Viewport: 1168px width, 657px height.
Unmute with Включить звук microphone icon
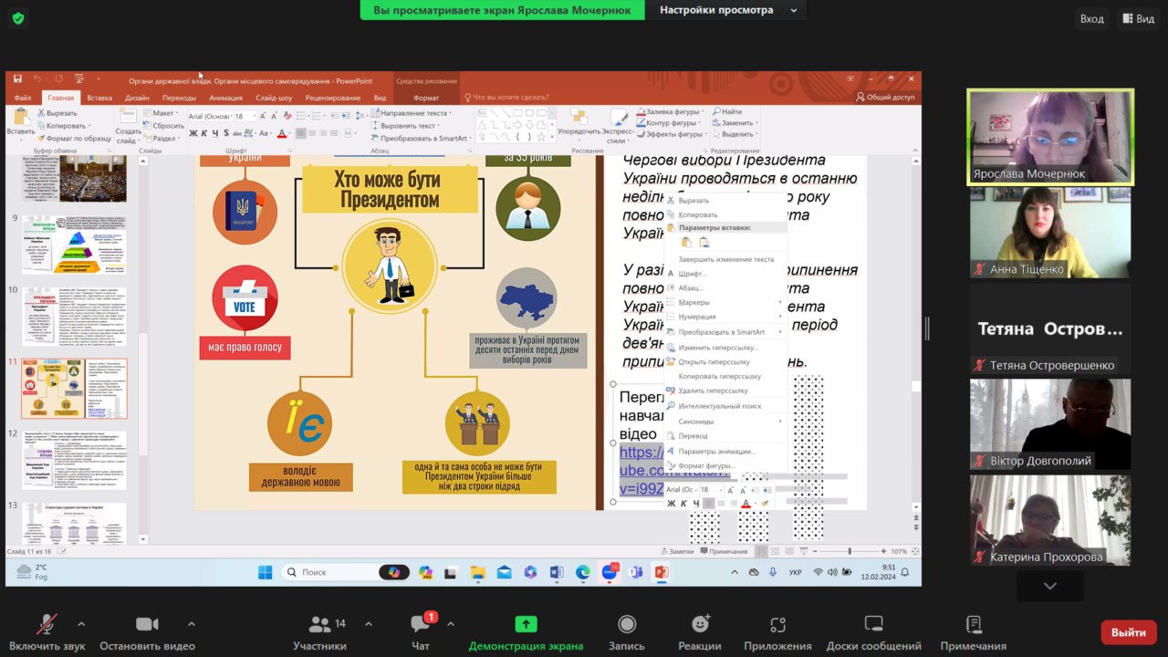tap(46, 624)
